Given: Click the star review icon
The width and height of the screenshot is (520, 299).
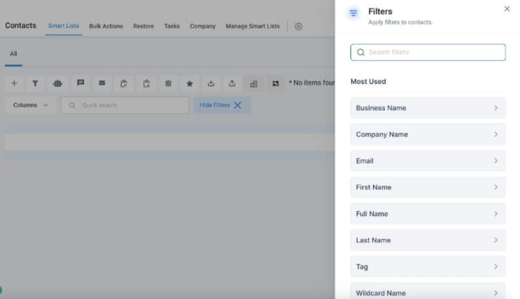Looking at the screenshot, I should (x=190, y=83).
